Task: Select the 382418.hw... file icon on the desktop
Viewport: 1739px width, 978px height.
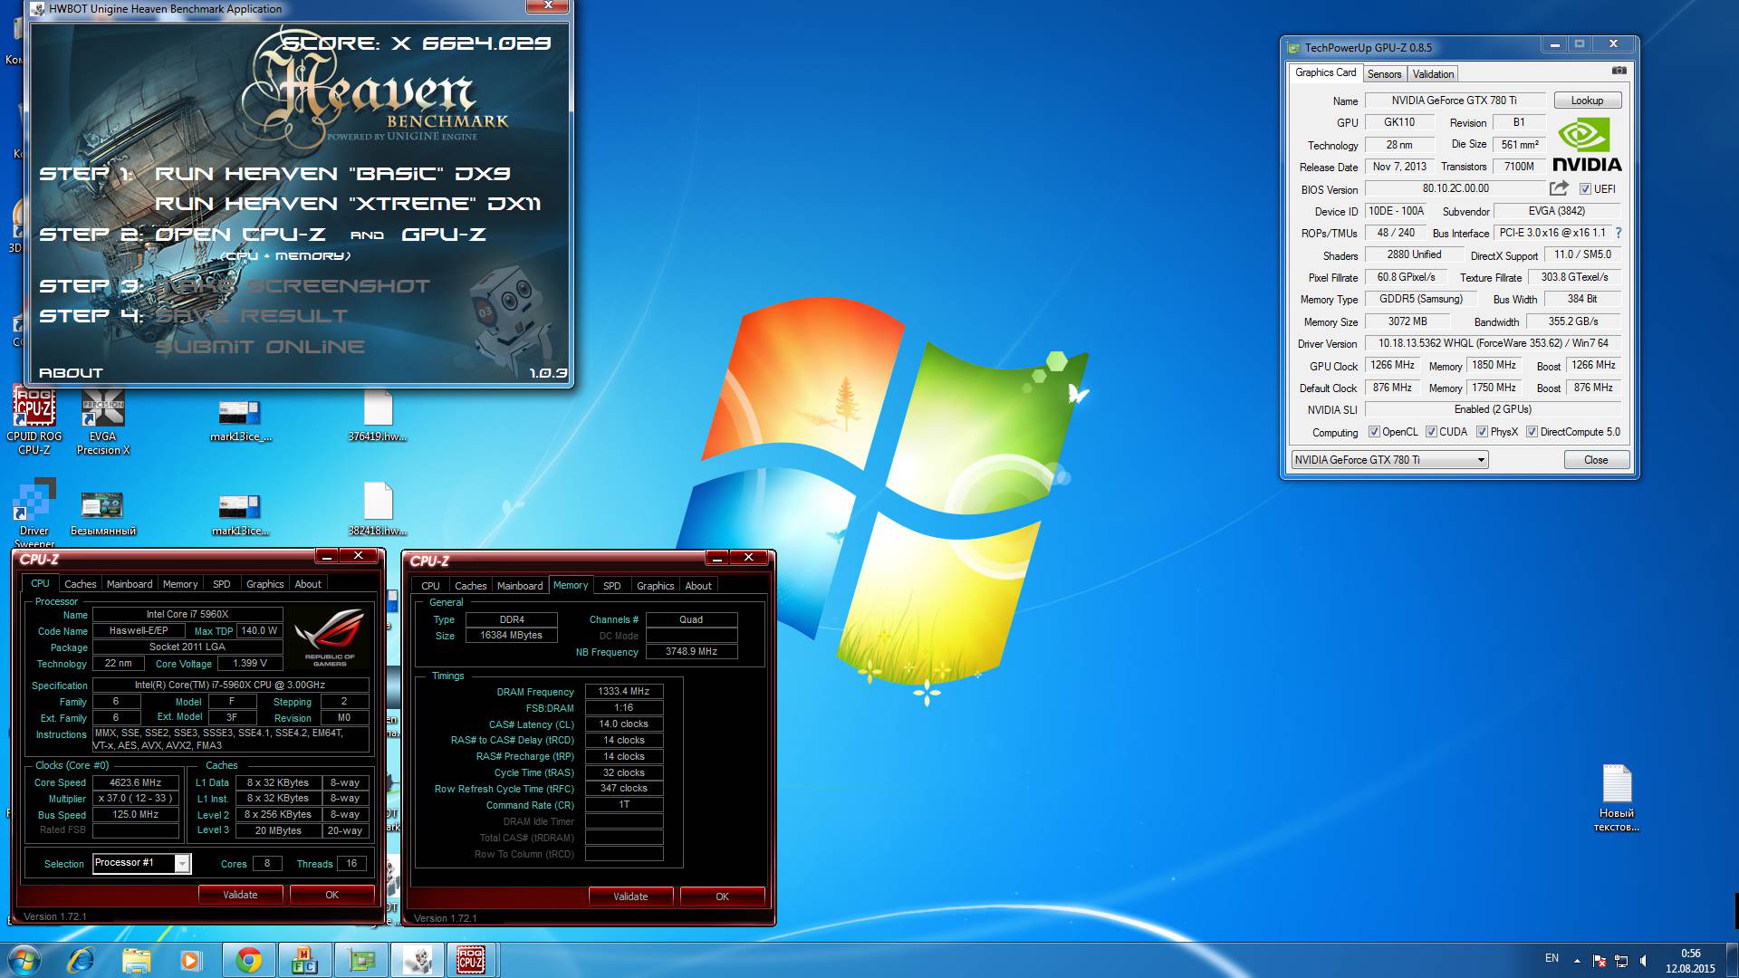Action: coord(378,510)
